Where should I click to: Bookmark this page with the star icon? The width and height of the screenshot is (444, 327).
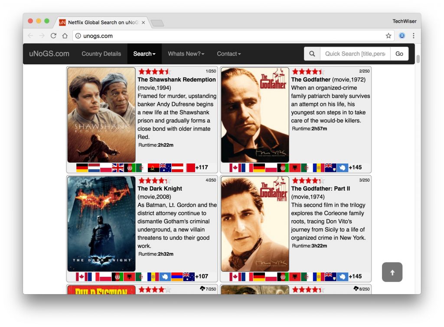[x=388, y=35]
